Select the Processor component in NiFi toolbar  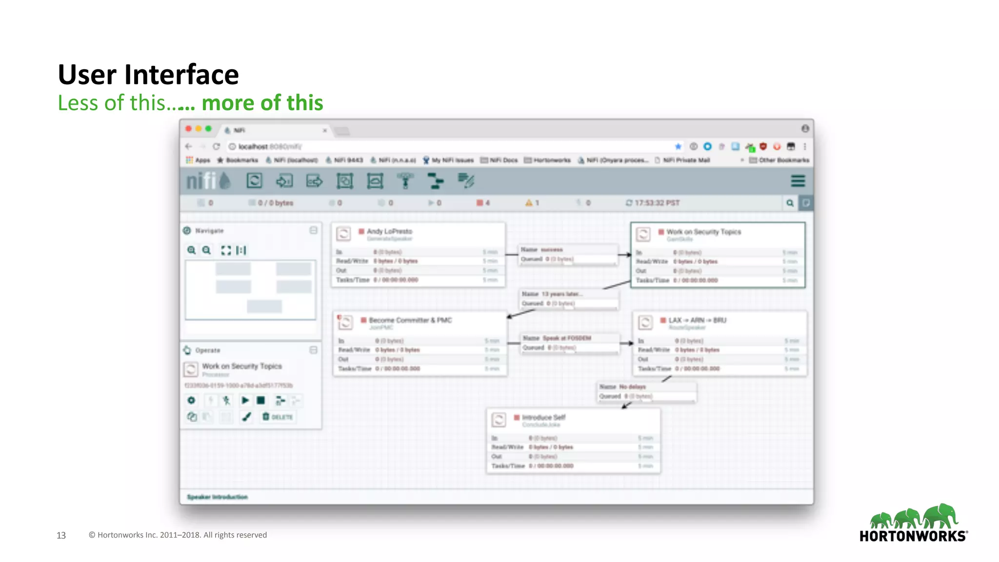[254, 181]
